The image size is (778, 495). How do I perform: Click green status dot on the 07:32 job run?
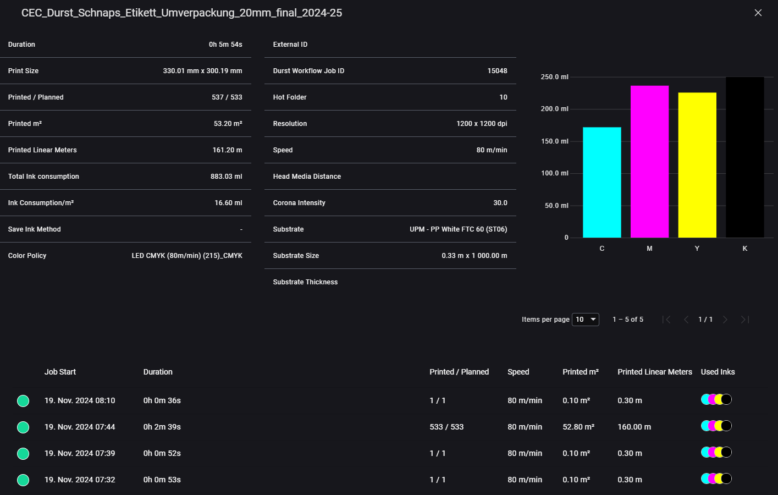(23, 480)
